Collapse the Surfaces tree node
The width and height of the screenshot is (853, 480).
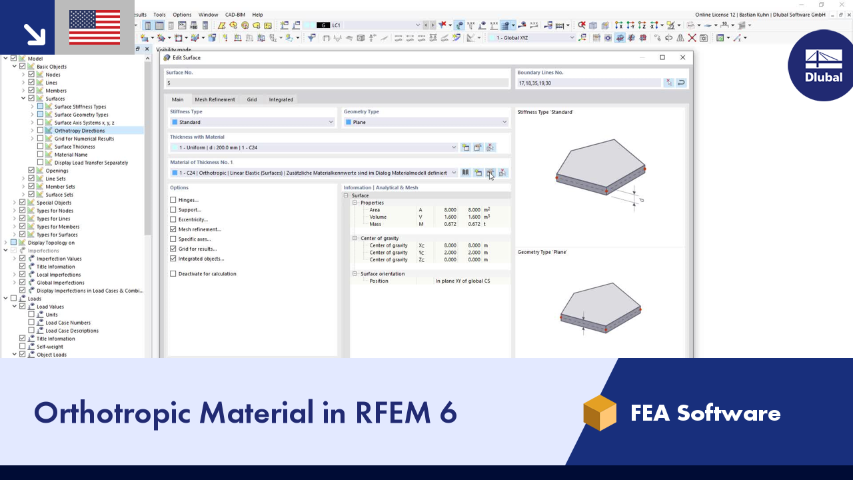(x=23, y=99)
